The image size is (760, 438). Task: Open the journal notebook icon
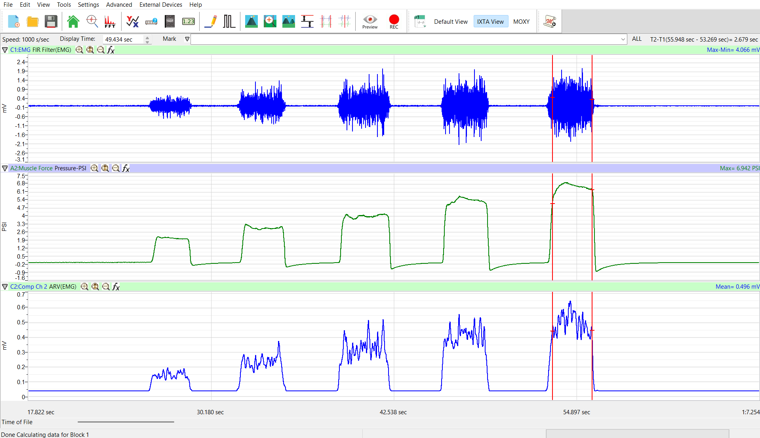170,21
